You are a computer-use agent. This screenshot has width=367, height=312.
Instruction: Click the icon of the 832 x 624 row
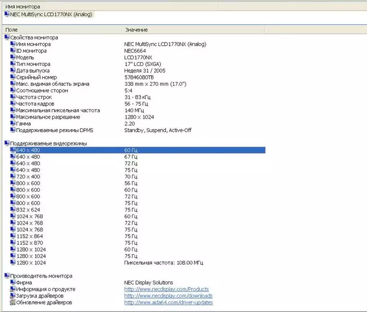(x=13, y=210)
